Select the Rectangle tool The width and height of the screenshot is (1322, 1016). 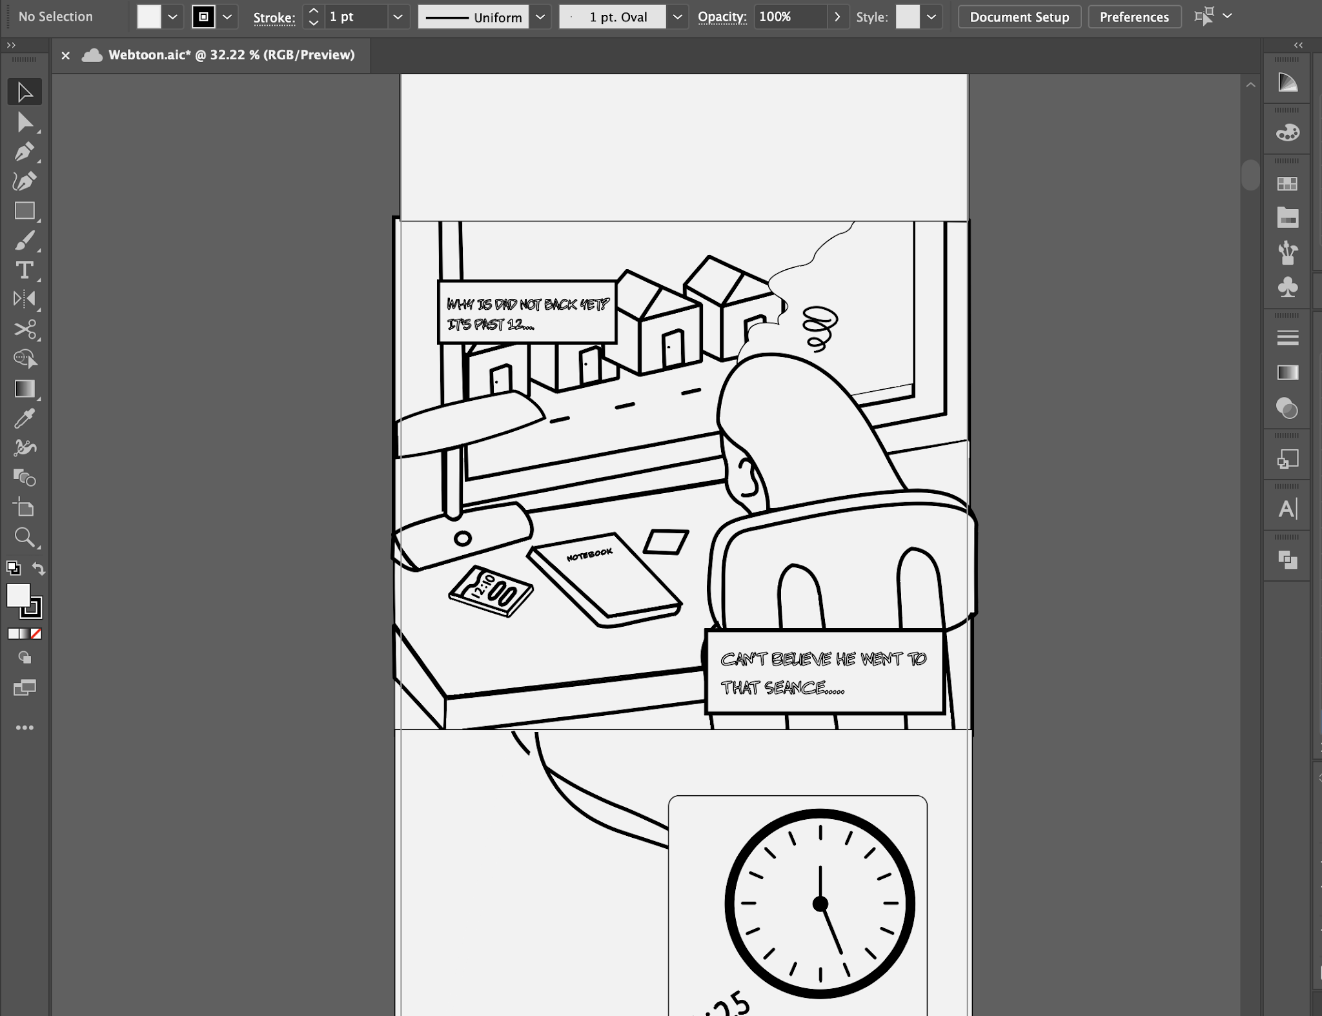click(25, 211)
